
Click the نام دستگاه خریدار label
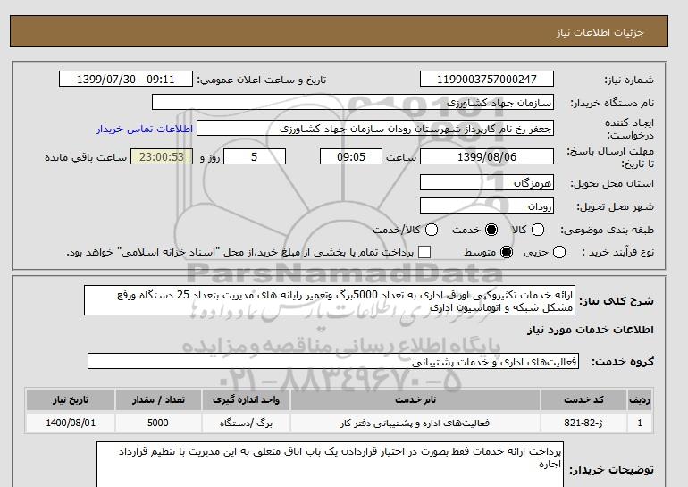612,103
